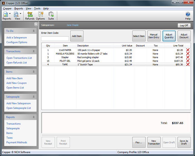Open the Copper menu

pyautogui.click(x=7, y=9)
